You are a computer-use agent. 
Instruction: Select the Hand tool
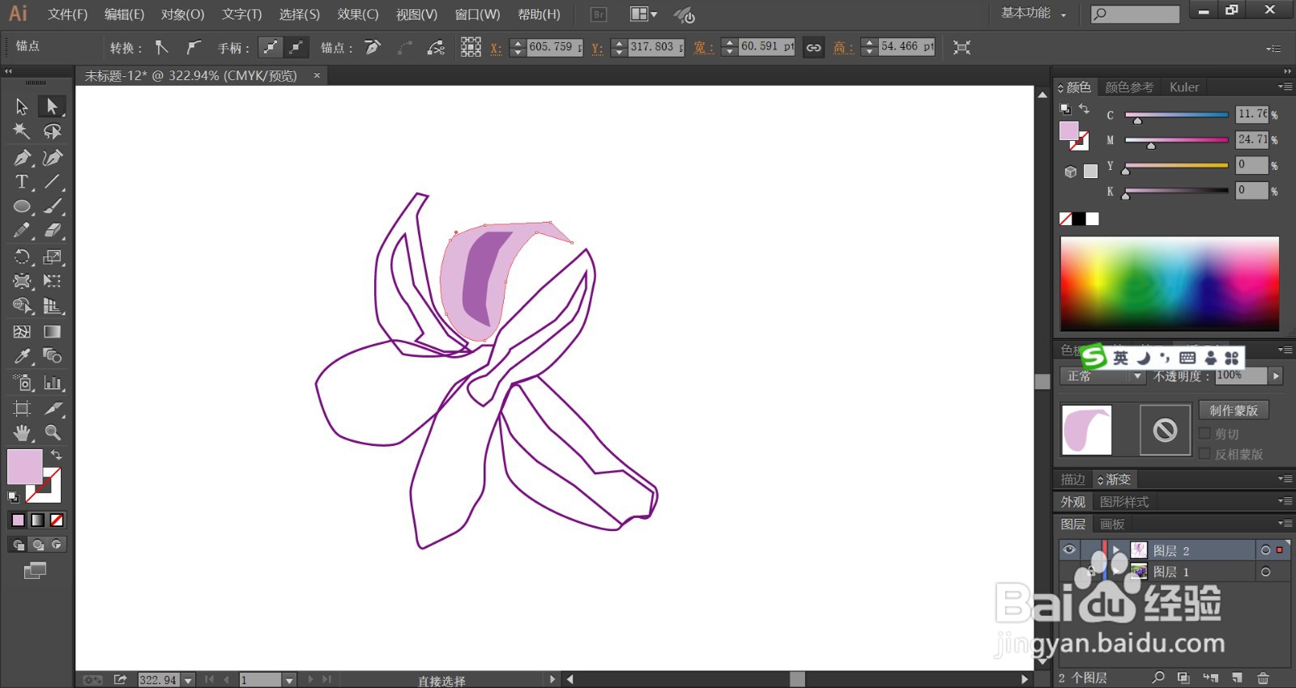pyautogui.click(x=22, y=432)
